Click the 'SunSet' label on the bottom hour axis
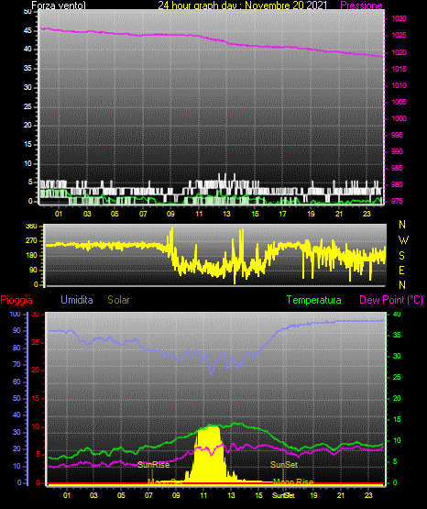The image size is (427, 509). (x=283, y=495)
